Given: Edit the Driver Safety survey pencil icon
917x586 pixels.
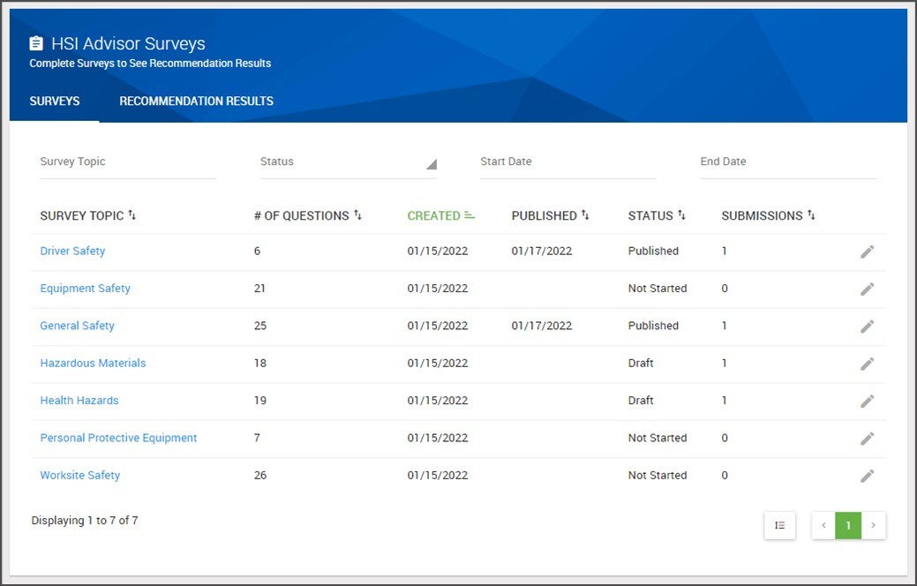Looking at the screenshot, I should [868, 252].
